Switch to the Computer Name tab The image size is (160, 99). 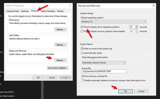point(12,11)
